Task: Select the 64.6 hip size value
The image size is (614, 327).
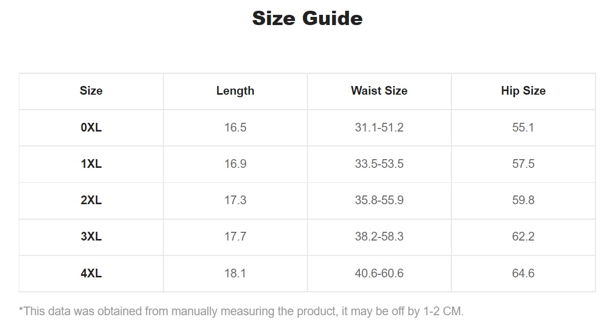Action: click(x=523, y=273)
